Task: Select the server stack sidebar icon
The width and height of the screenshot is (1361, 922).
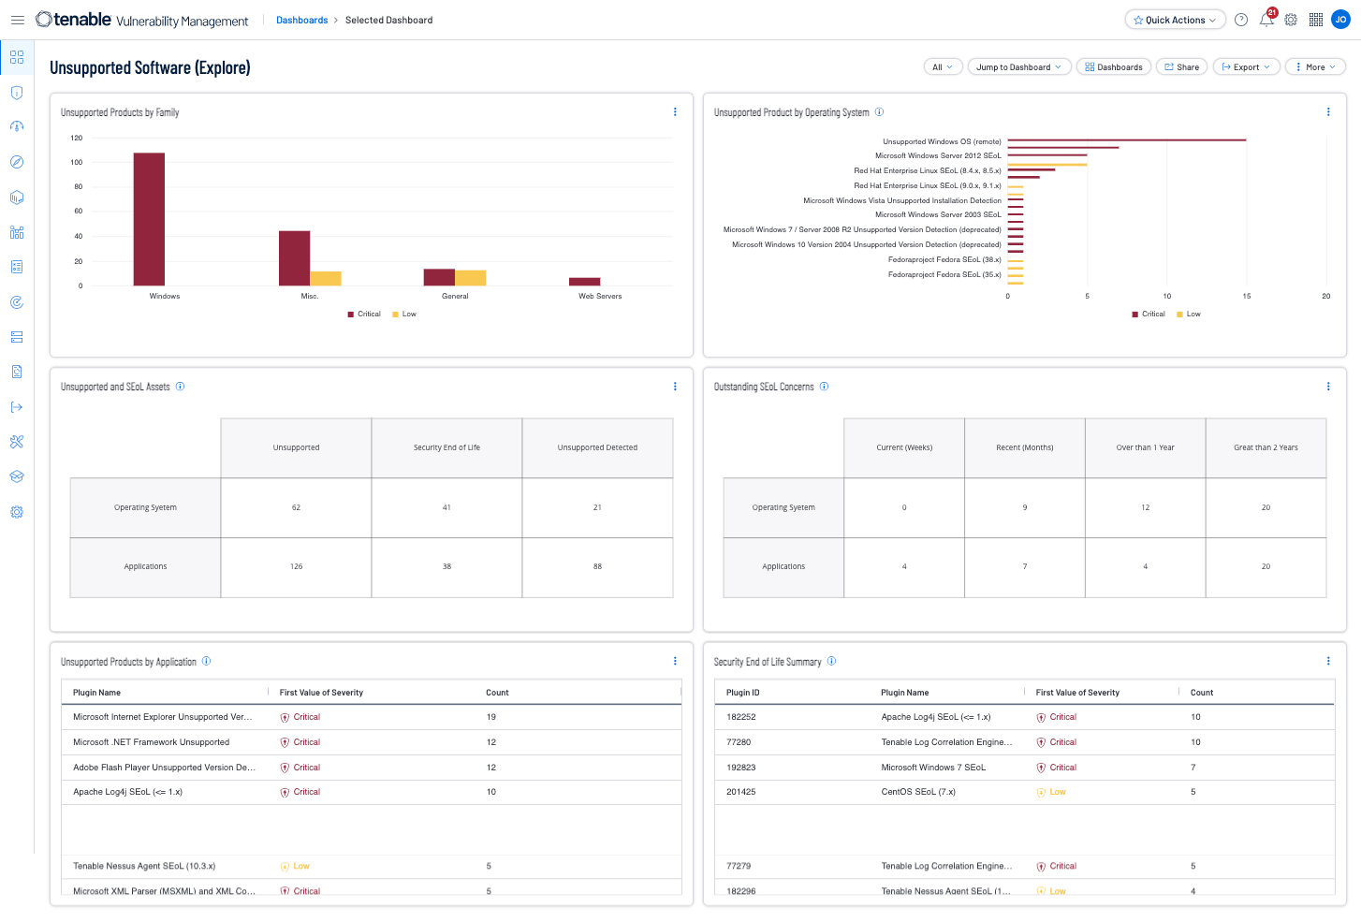Action: pos(17,337)
